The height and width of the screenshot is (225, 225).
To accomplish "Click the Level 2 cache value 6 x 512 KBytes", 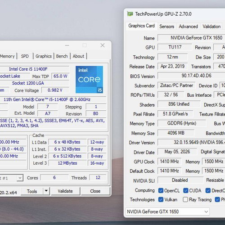I will [x=67, y=156].
